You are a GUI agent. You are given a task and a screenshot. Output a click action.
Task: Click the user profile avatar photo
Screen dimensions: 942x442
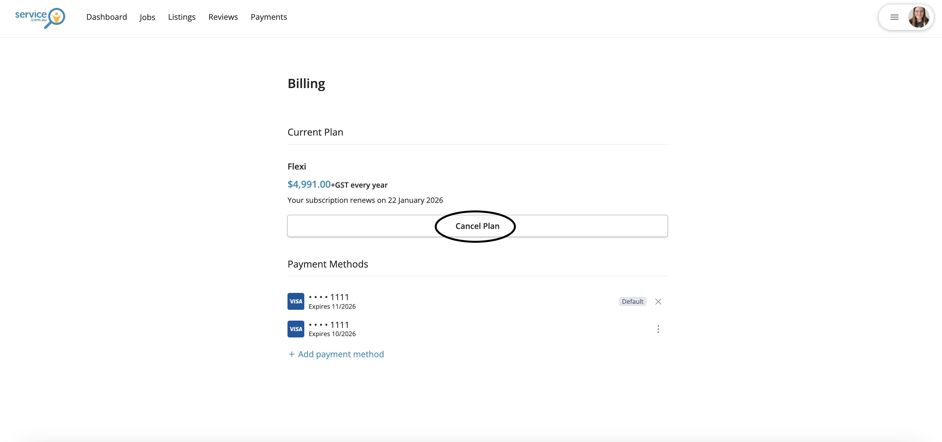click(918, 17)
